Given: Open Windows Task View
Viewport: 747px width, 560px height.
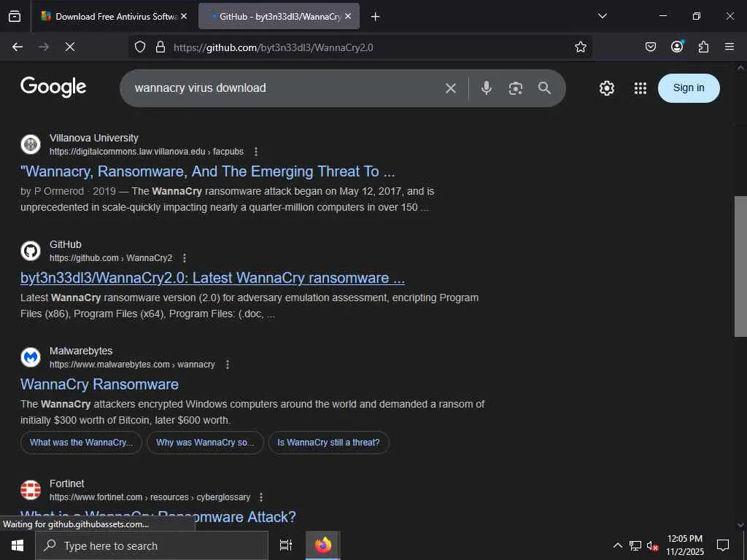Looking at the screenshot, I should [x=285, y=545].
